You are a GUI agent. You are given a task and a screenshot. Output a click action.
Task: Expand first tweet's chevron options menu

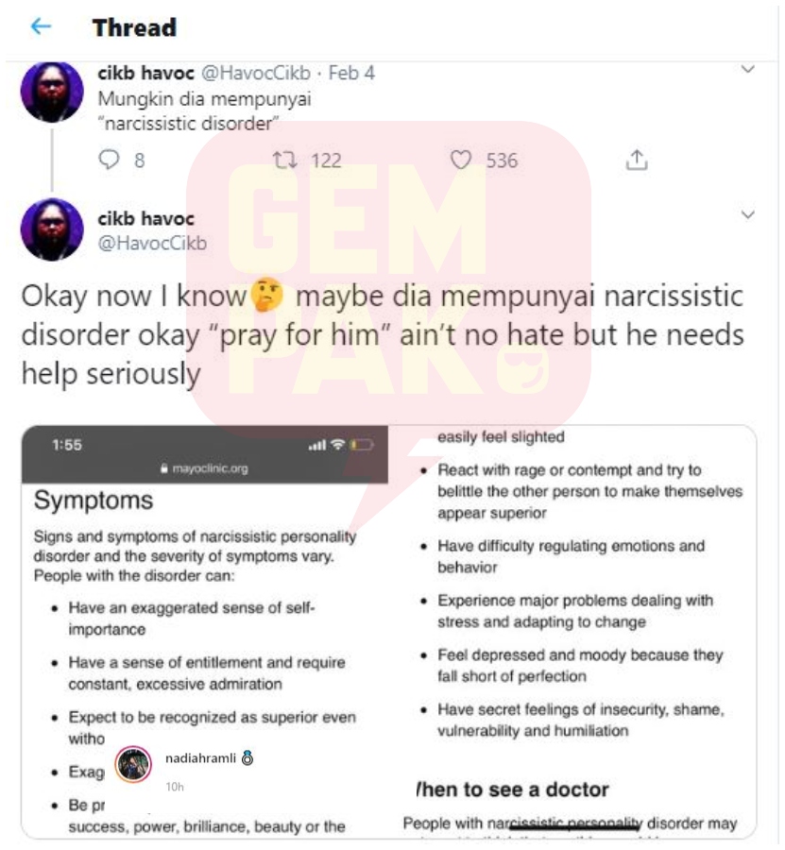pos(747,69)
